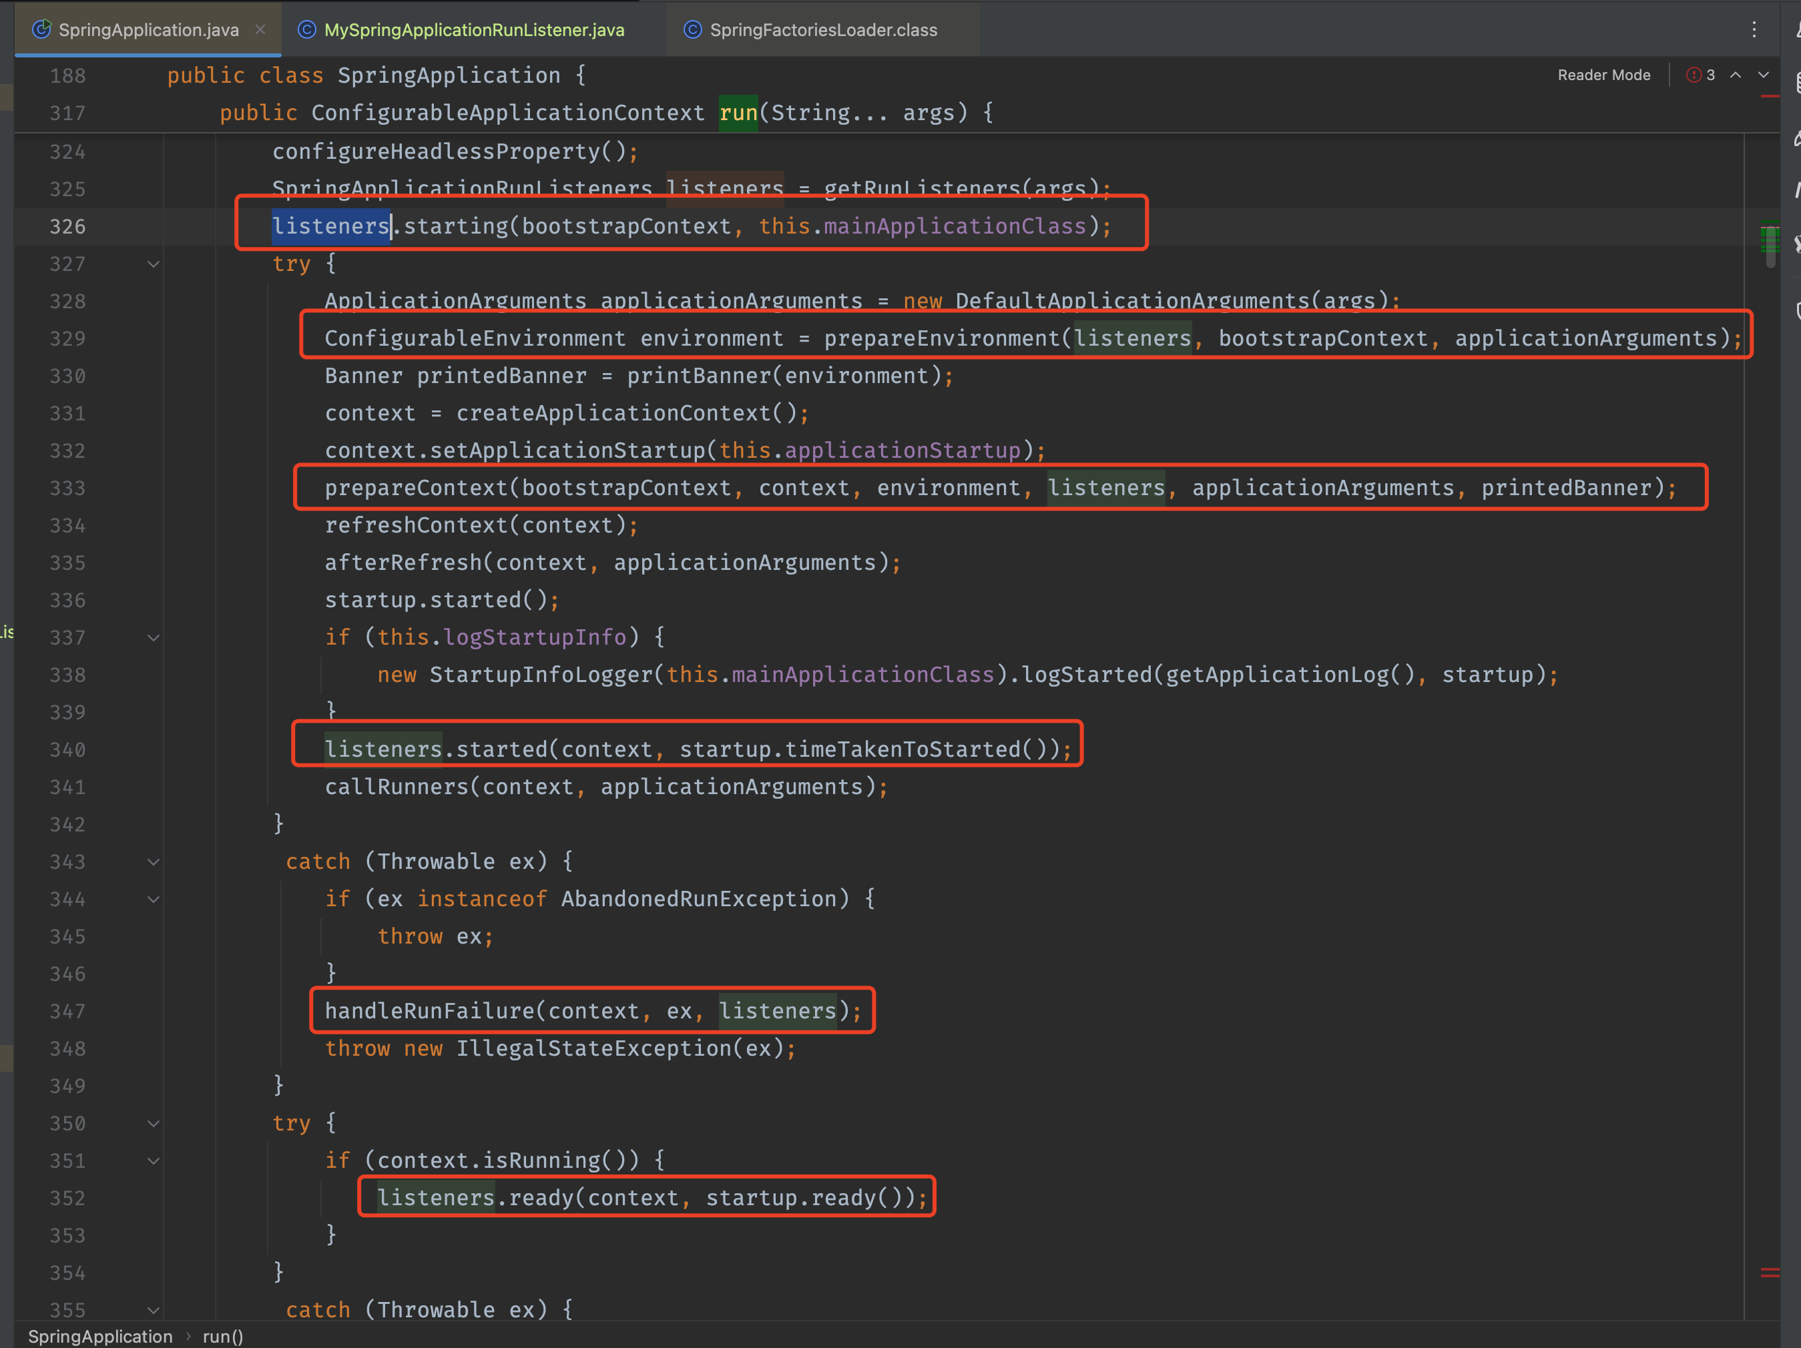Click prepareContext call on line 333
This screenshot has height=1348, width=1801.
click(x=416, y=488)
